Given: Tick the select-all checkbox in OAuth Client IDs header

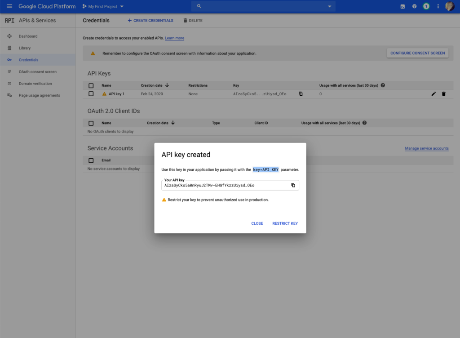Looking at the screenshot, I should click(91, 123).
